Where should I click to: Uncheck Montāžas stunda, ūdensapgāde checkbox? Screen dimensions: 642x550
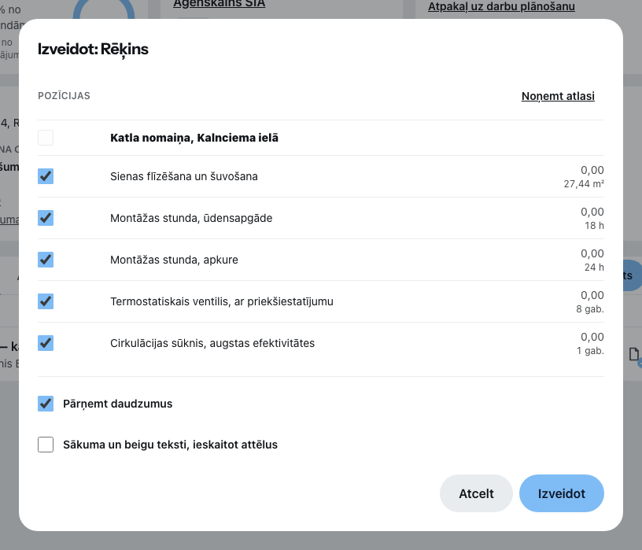pyautogui.click(x=46, y=218)
